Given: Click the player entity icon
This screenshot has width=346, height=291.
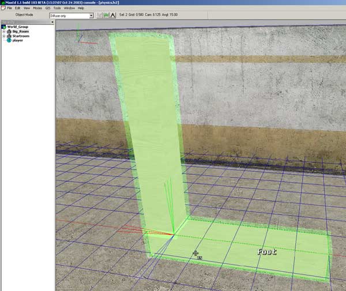Looking at the screenshot, I should pyautogui.click(x=9, y=40).
